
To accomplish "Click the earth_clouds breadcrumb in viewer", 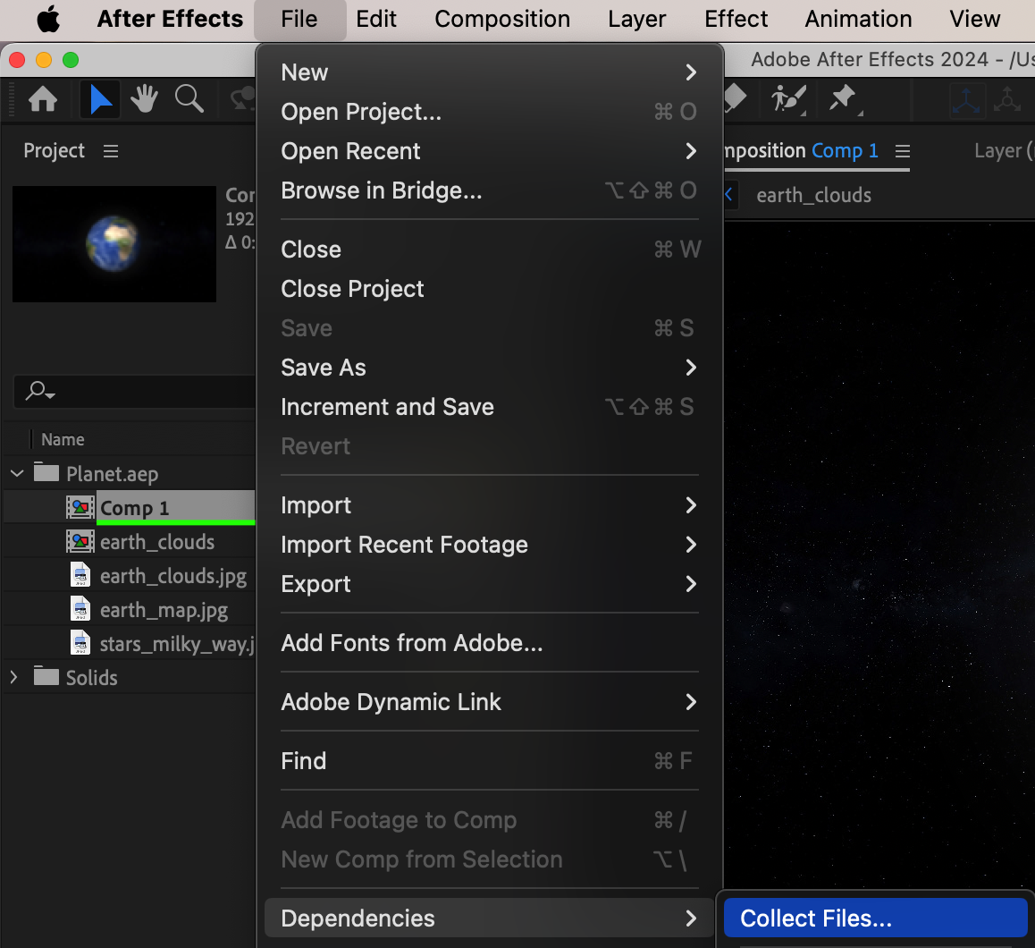I will click(814, 196).
